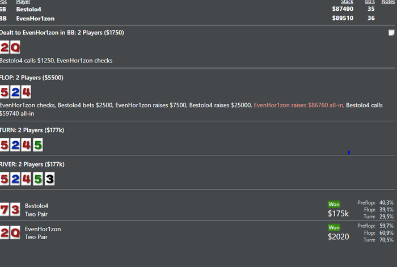Click the Won badge above $2020
Viewport: 397px width, 267px height.
point(333,227)
